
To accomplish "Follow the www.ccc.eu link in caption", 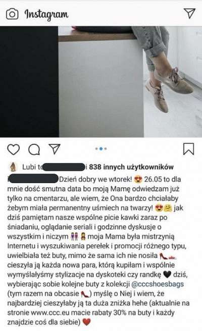I will pyautogui.click(x=50, y=313).
